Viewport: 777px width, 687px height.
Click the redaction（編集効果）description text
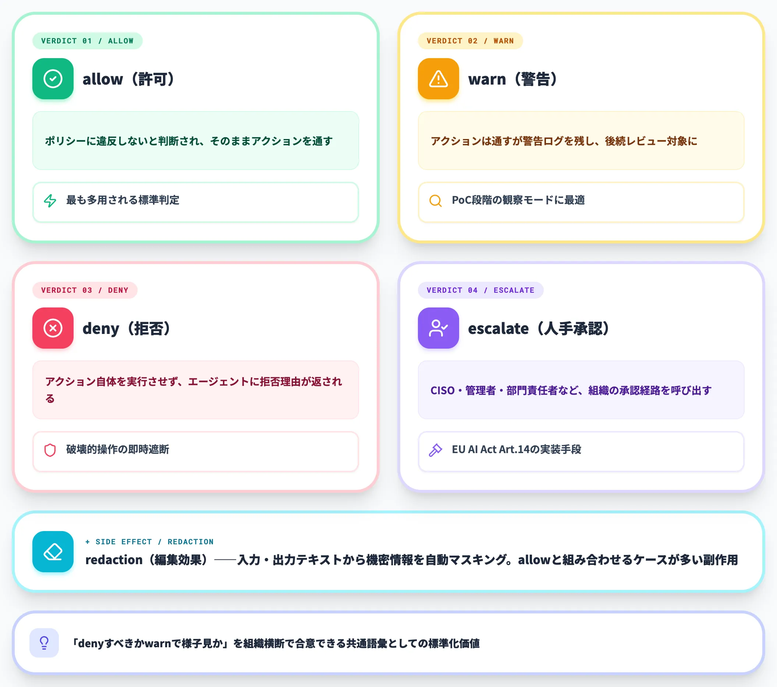412,560
